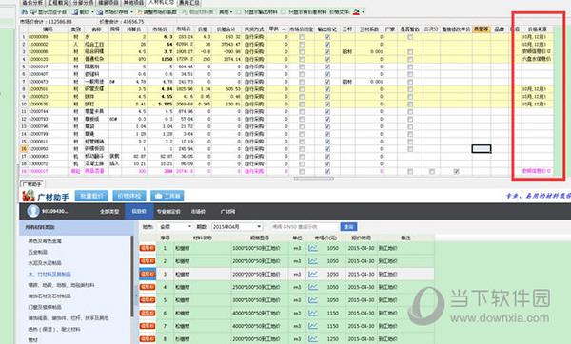The image size is (571, 344).
Task: Click the 价格体检 button
Action: tap(129, 196)
